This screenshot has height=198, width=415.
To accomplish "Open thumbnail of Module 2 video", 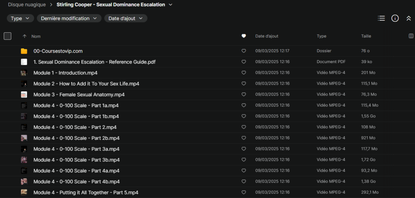I will coord(24,84).
